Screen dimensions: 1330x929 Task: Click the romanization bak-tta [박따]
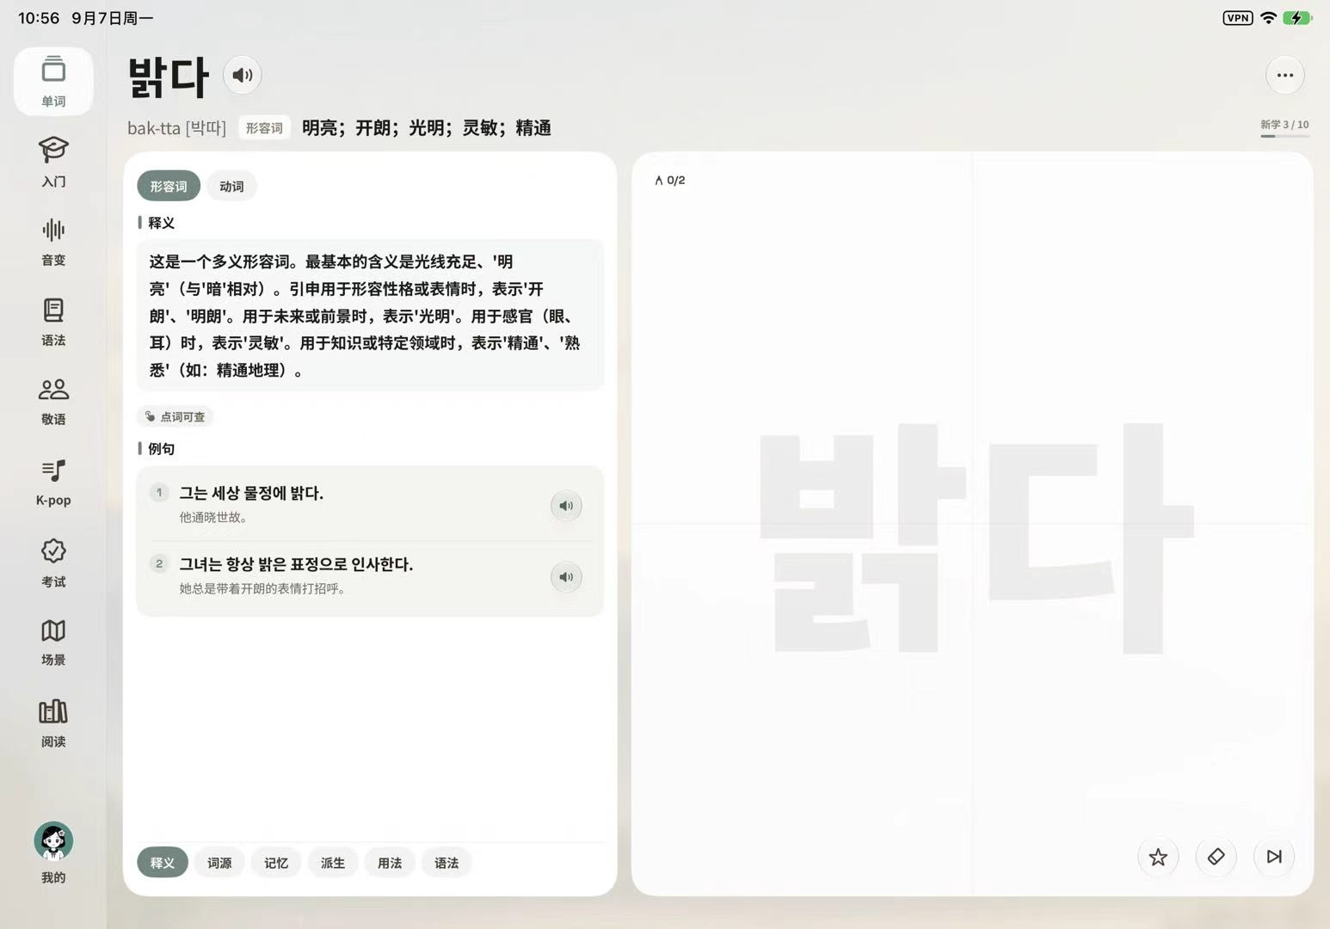tap(176, 128)
